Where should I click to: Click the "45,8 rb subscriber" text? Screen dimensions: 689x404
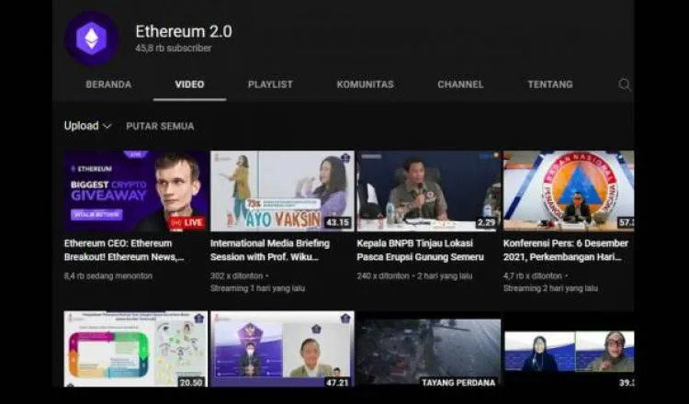click(174, 49)
